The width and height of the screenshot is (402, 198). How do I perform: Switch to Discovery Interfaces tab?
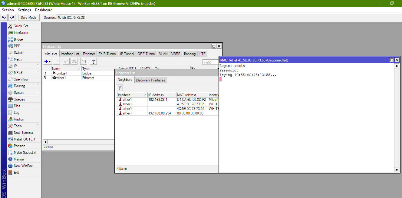(150, 80)
